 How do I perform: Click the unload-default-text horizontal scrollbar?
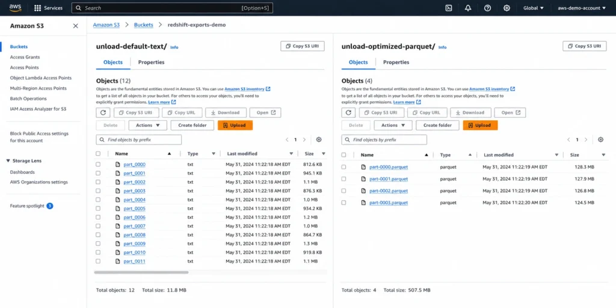141,273
